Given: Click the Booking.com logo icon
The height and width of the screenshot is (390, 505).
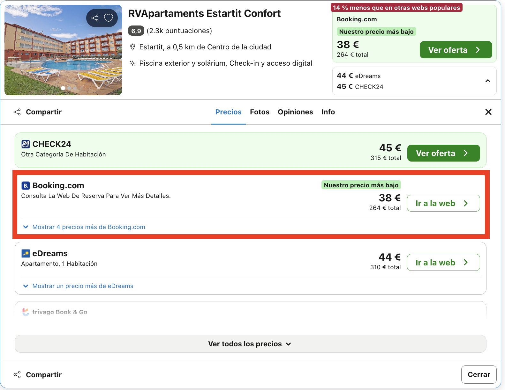Looking at the screenshot, I should pyautogui.click(x=26, y=185).
